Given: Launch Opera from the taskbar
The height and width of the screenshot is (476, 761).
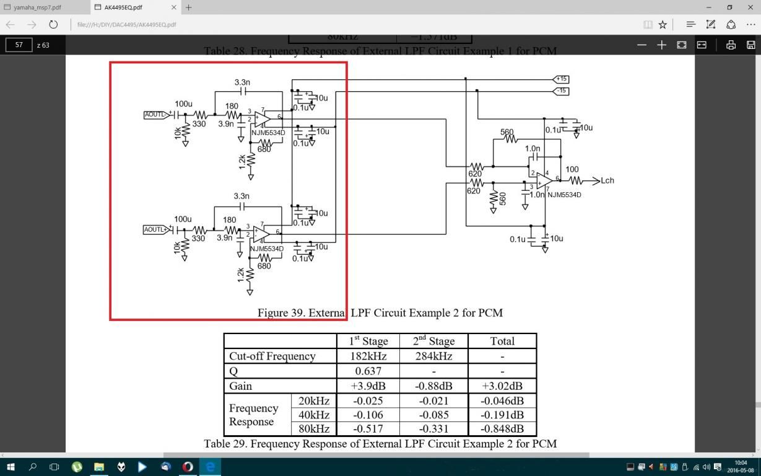Looking at the screenshot, I should point(188,467).
